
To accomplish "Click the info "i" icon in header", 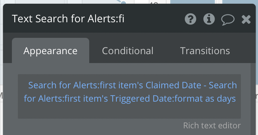I will [209, 19].
